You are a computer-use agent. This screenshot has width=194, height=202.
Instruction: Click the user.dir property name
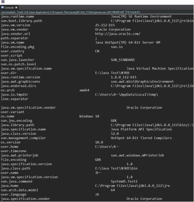pyautogui.click(x=9, y=73)
